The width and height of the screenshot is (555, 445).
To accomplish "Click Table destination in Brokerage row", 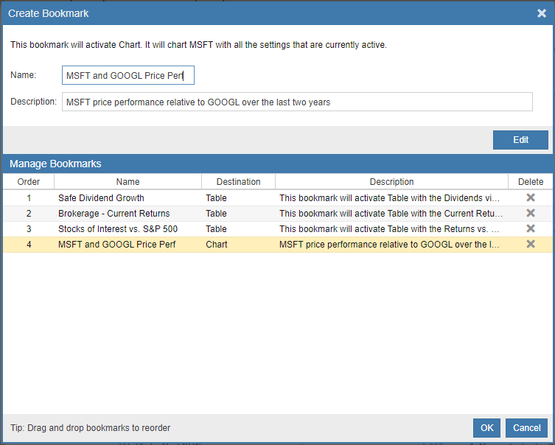I will 216,214.
